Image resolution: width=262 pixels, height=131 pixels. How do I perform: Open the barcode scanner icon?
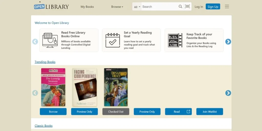pos(188,7)
